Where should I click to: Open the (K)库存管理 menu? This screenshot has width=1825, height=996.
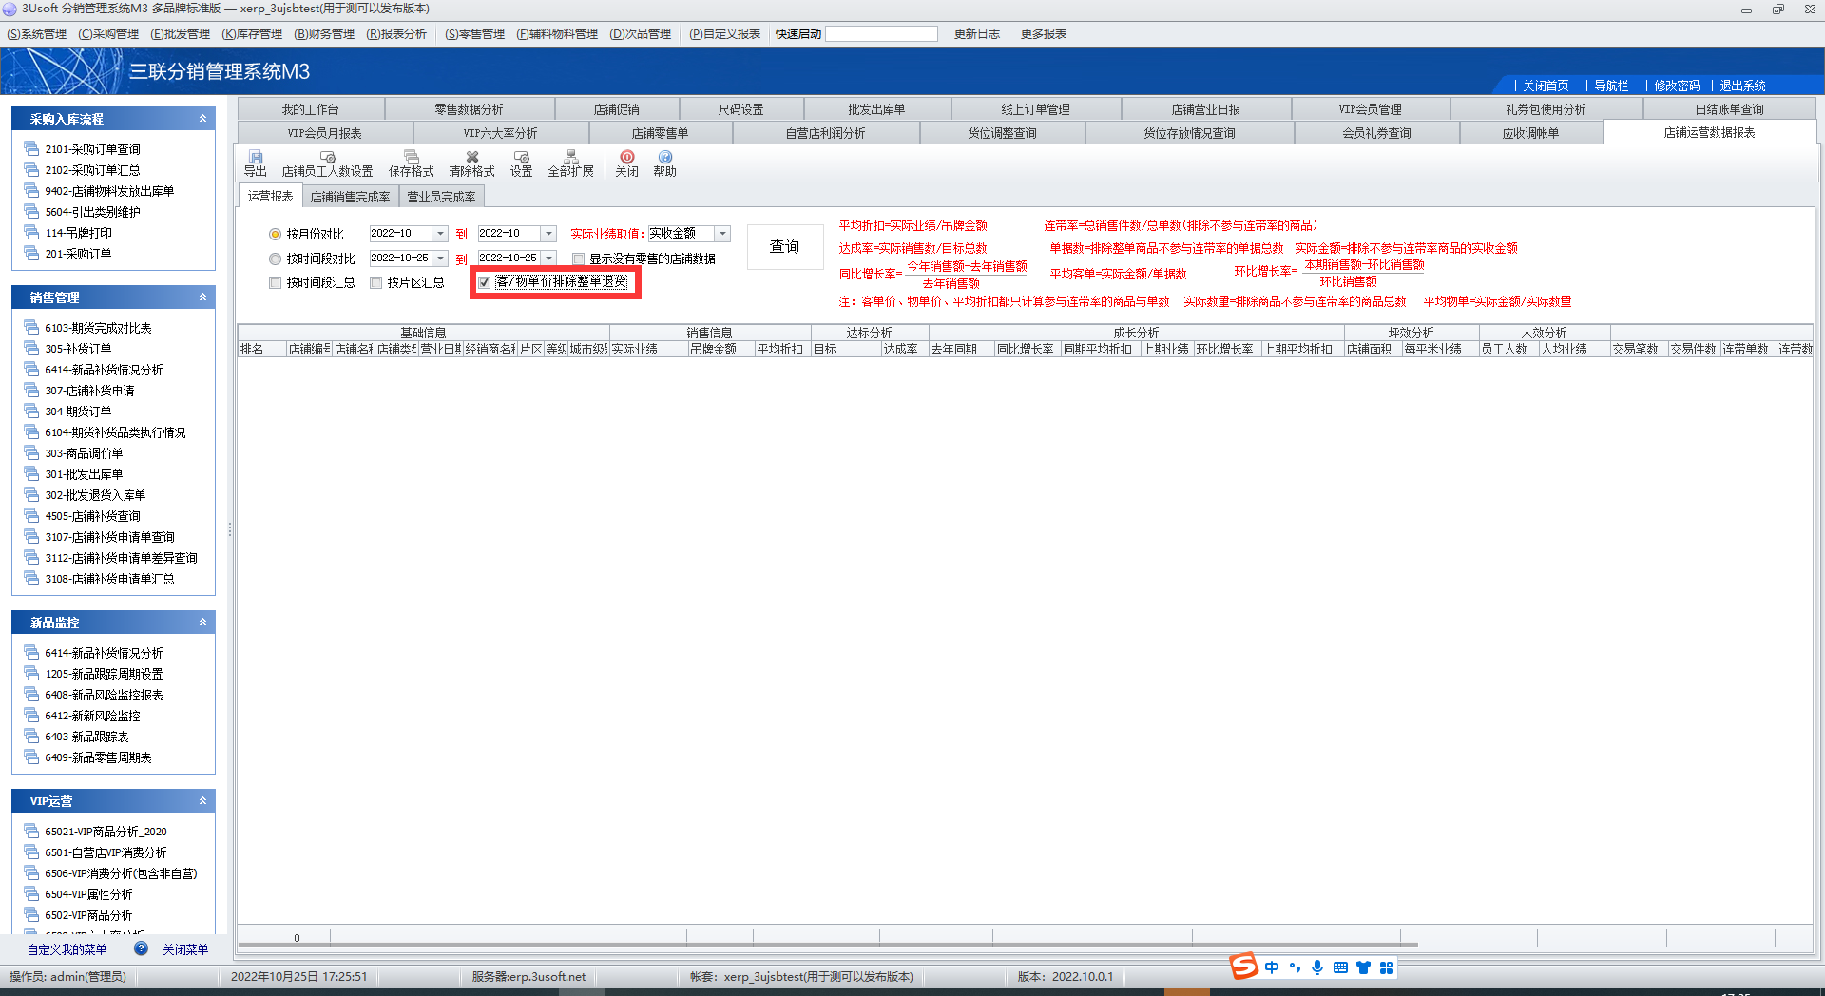tap(252, 34)
